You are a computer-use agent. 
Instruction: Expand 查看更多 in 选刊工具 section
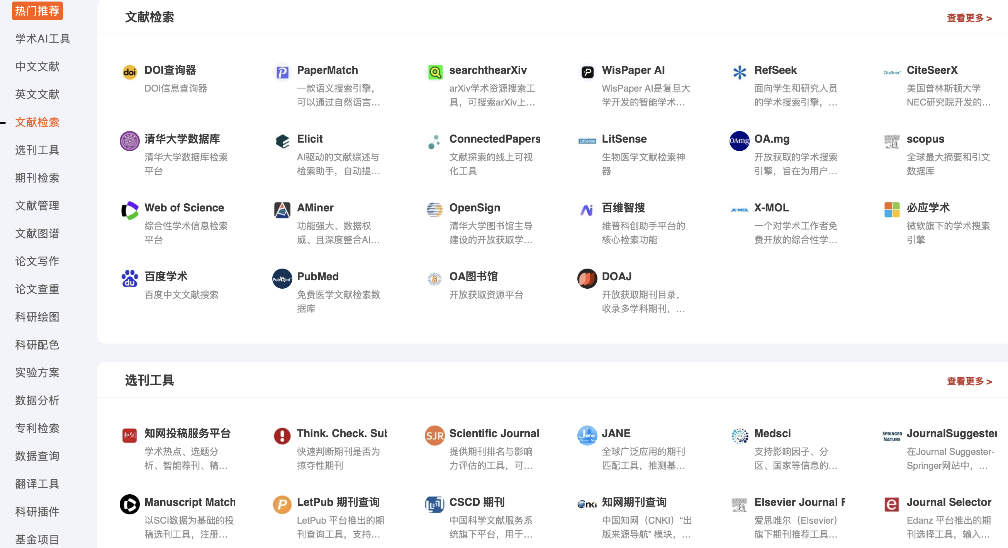(x=969, y=381)
